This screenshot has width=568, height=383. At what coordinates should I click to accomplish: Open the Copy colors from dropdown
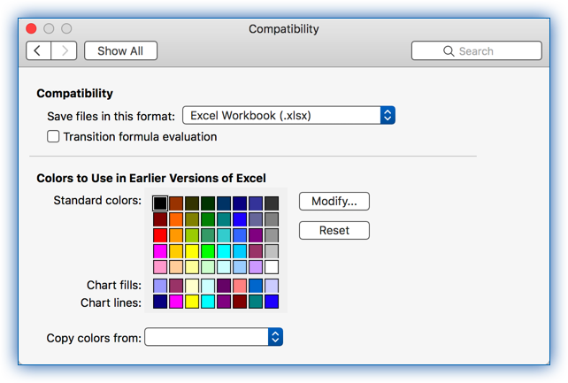click(214, 337)
